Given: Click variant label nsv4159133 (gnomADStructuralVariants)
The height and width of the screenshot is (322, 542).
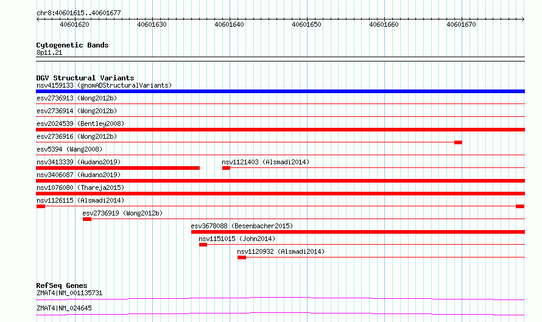Looking at the screenshot, I should (x=104, y=85).
